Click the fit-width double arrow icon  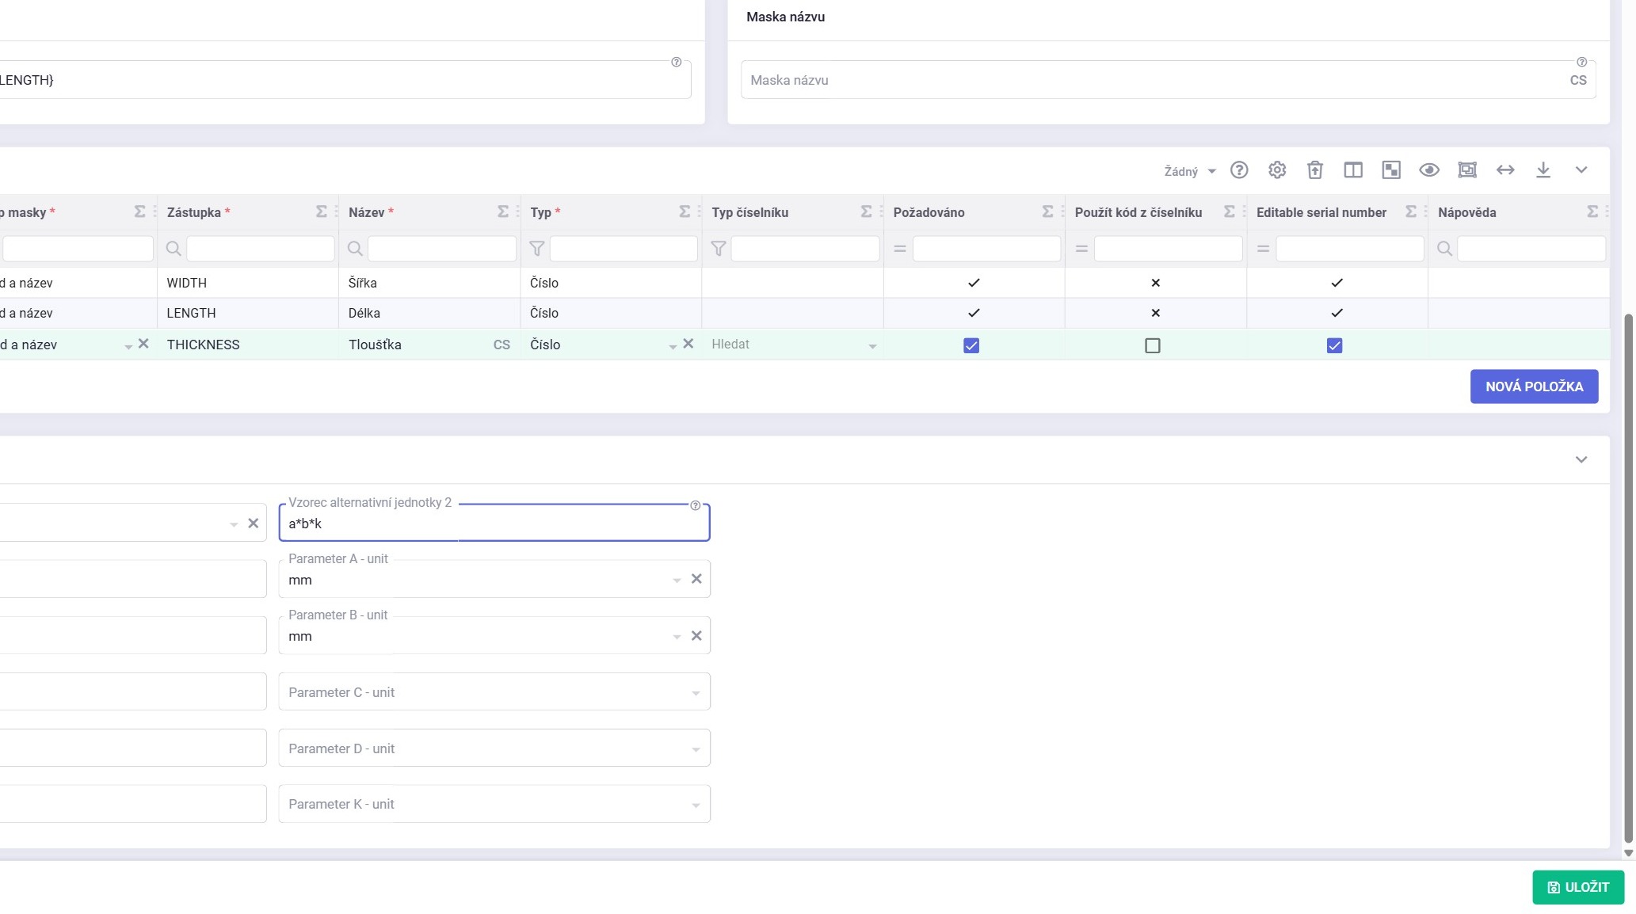pos(1505,170)
